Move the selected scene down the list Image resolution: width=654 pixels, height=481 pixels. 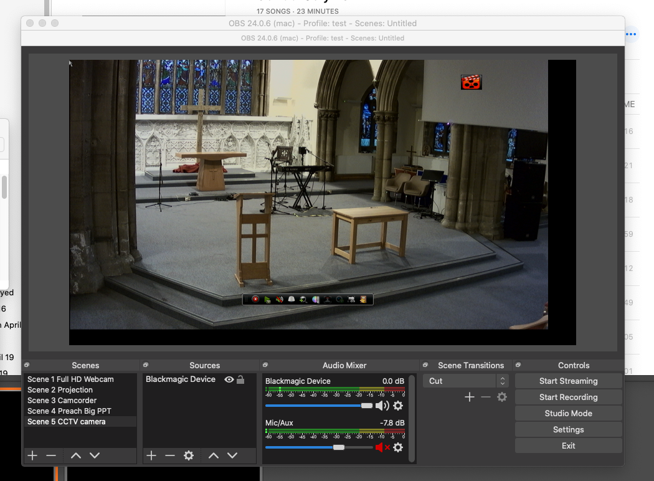(95, 455)
